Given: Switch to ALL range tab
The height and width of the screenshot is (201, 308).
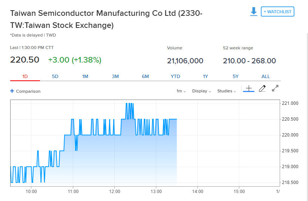Looking at the screenshot, I should coord(266,76).
